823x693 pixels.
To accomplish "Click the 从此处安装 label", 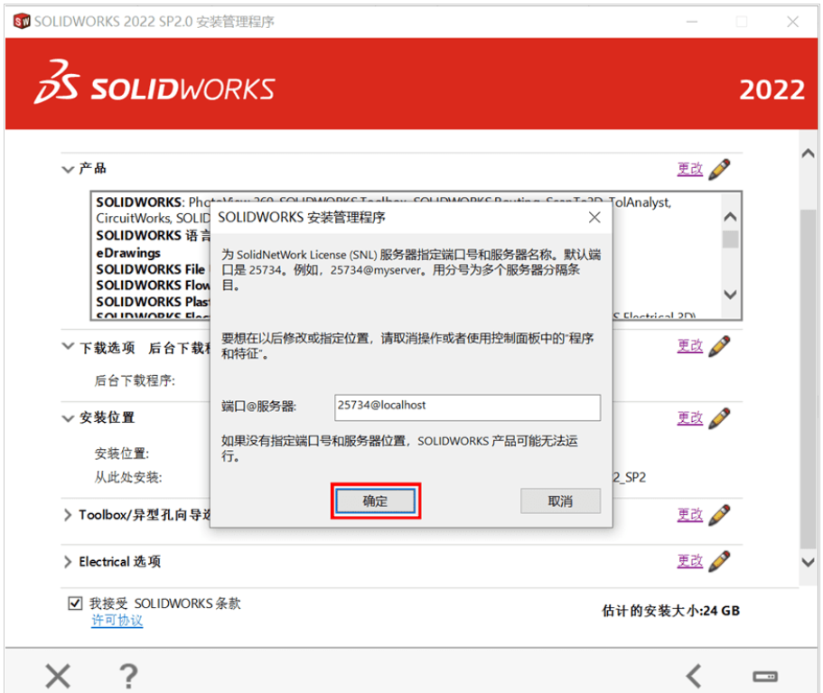I will coord(128,477).
